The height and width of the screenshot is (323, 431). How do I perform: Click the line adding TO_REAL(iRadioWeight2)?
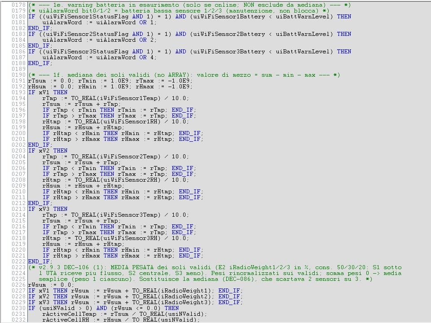136,297
